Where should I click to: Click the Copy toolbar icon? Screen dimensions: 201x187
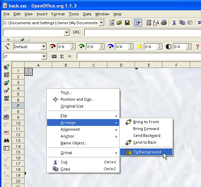coord(182,23)
